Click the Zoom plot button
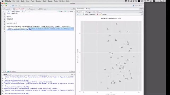The width and height of the screenshot is (170, 95). (85, 14)
